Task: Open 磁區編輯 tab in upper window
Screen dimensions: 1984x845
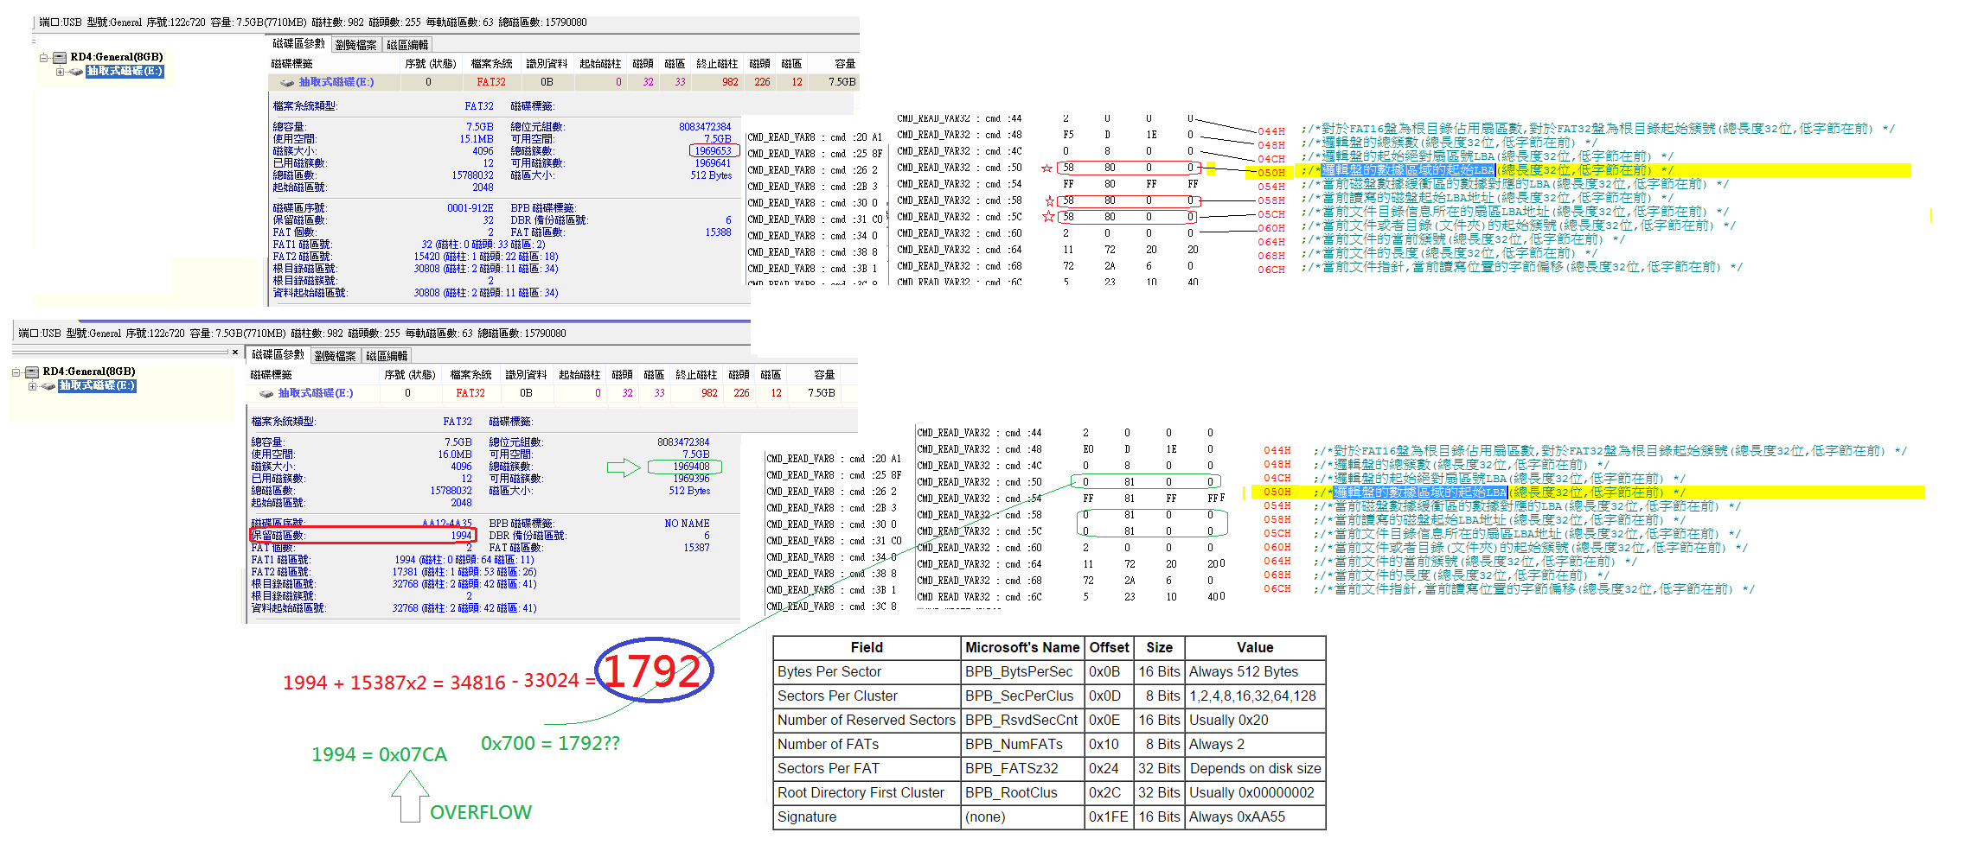Action: (406, 45)
